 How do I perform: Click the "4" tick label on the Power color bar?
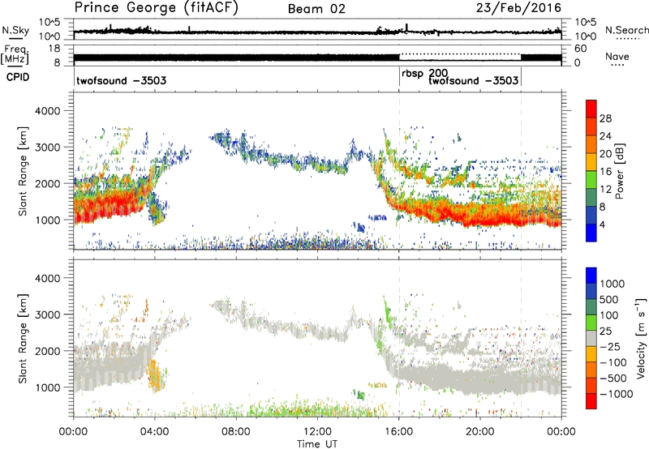pyautogui.click(x=602, y=224)
